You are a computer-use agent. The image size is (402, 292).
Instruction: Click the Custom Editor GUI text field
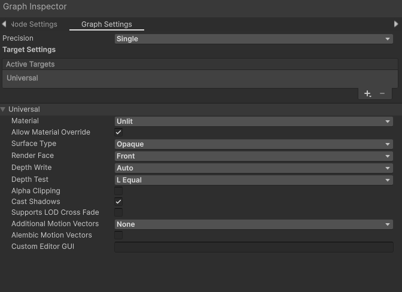254,247
